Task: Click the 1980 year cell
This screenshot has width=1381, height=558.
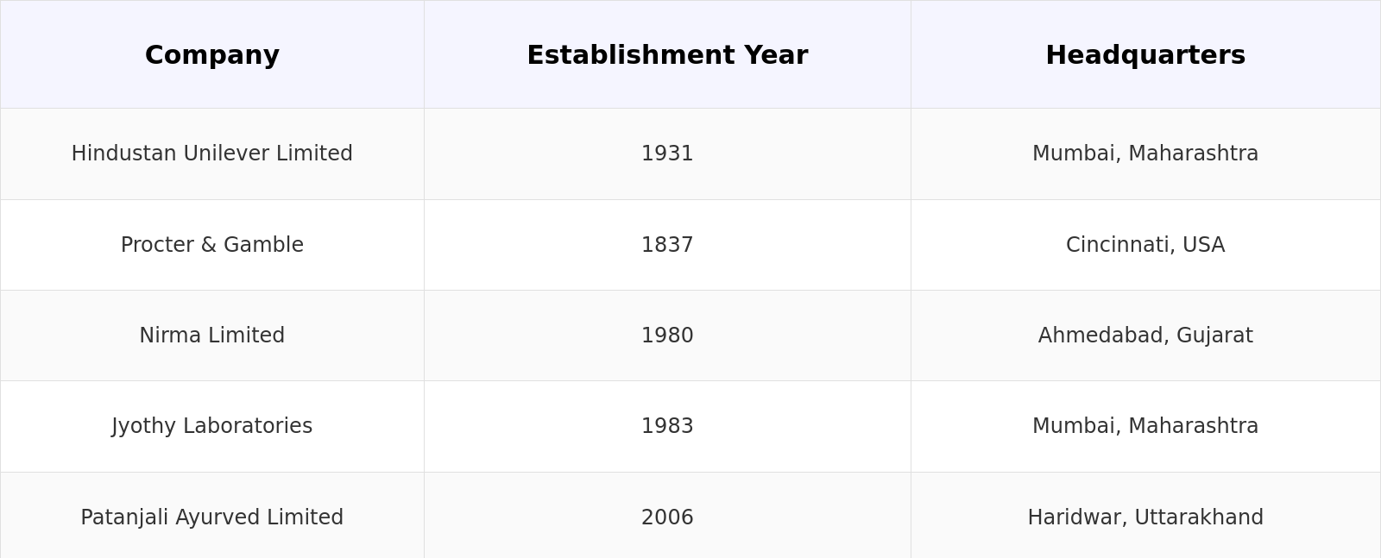Action: pos(667,335)
